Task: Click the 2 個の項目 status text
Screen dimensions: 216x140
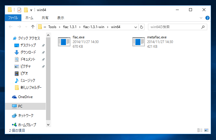Action: (x=17, y=130)
